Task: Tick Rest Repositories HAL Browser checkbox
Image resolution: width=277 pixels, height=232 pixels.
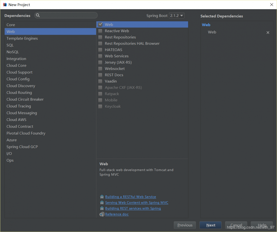Action: [100, 43]
